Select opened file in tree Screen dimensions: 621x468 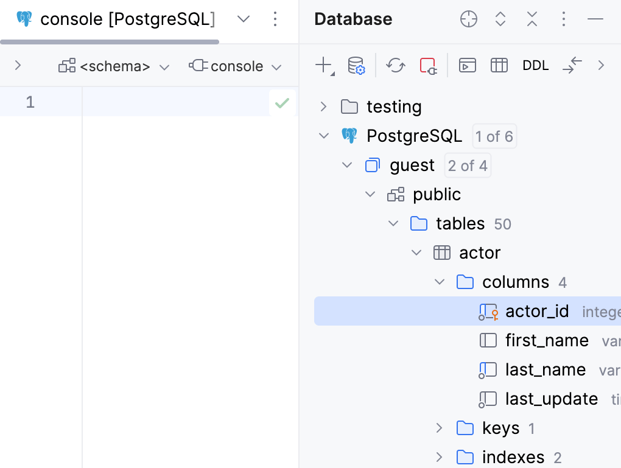pyautogui.click(x=468, y=19)
